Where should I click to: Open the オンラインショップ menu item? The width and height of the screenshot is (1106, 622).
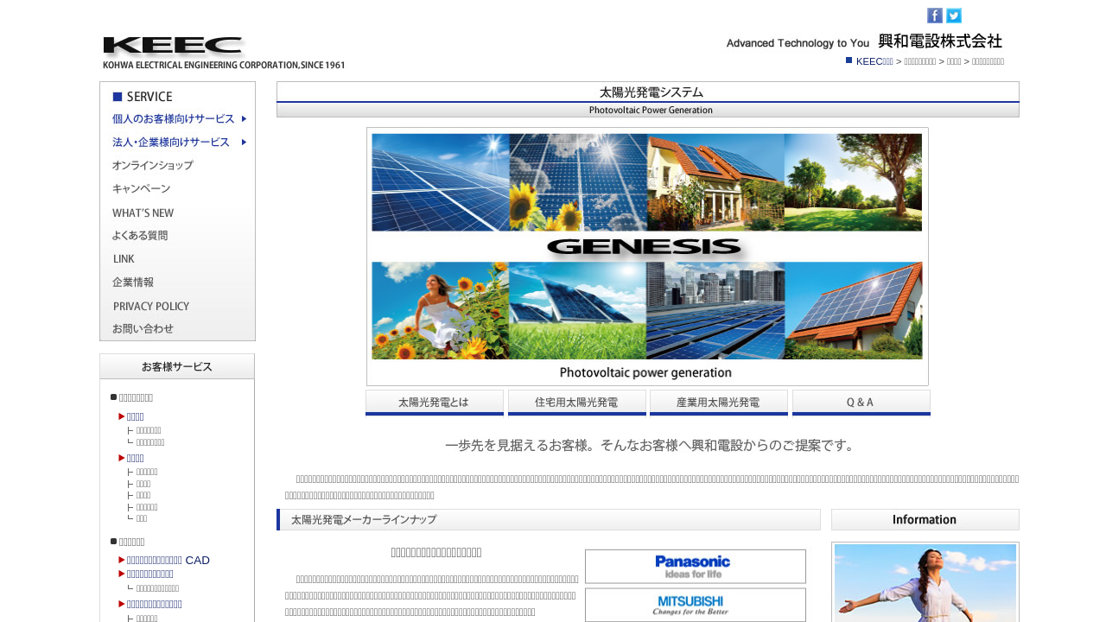tap(153, 166)
